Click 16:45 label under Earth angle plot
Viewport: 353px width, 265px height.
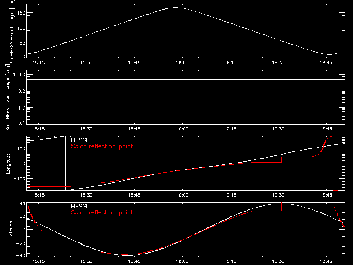[x=326, y=63]
